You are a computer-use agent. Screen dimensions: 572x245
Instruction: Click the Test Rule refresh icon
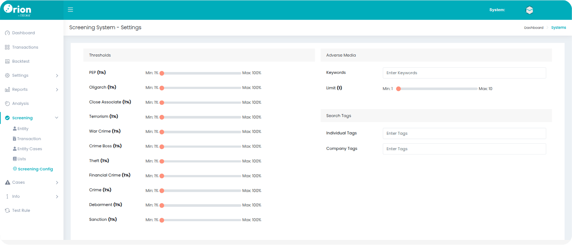coord(7,211)
